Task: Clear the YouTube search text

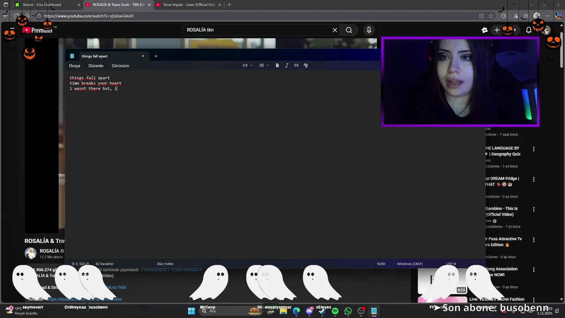Action: [335, 30]
